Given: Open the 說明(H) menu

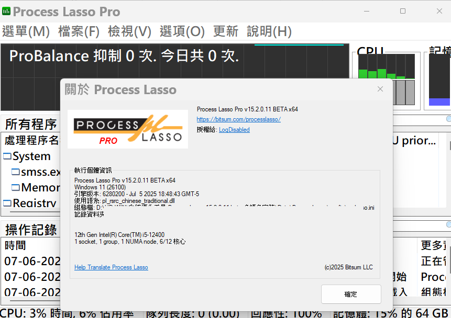Looking at the screenshot, I should coord(269,31).
